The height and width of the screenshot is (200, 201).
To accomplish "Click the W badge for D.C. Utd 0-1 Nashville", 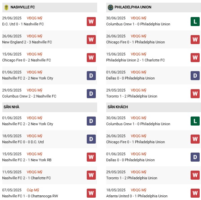I will tap(91, 21).
